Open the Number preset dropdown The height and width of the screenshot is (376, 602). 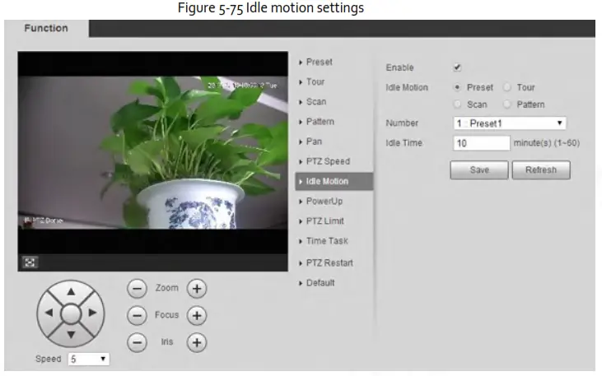(x=510, y=123)
